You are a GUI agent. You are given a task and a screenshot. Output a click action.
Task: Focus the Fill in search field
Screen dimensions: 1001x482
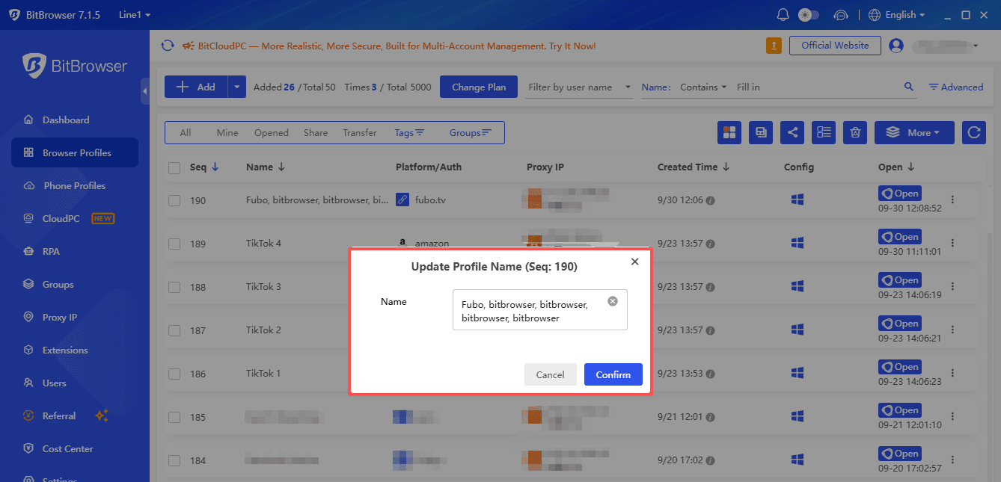click(x=815, y=87)
